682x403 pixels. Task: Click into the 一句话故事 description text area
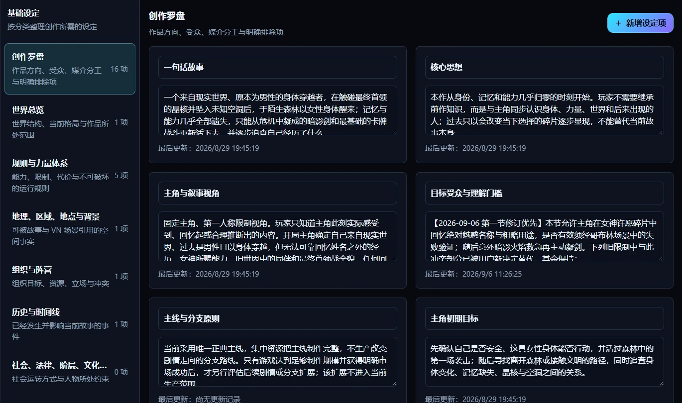pos(278,110)
